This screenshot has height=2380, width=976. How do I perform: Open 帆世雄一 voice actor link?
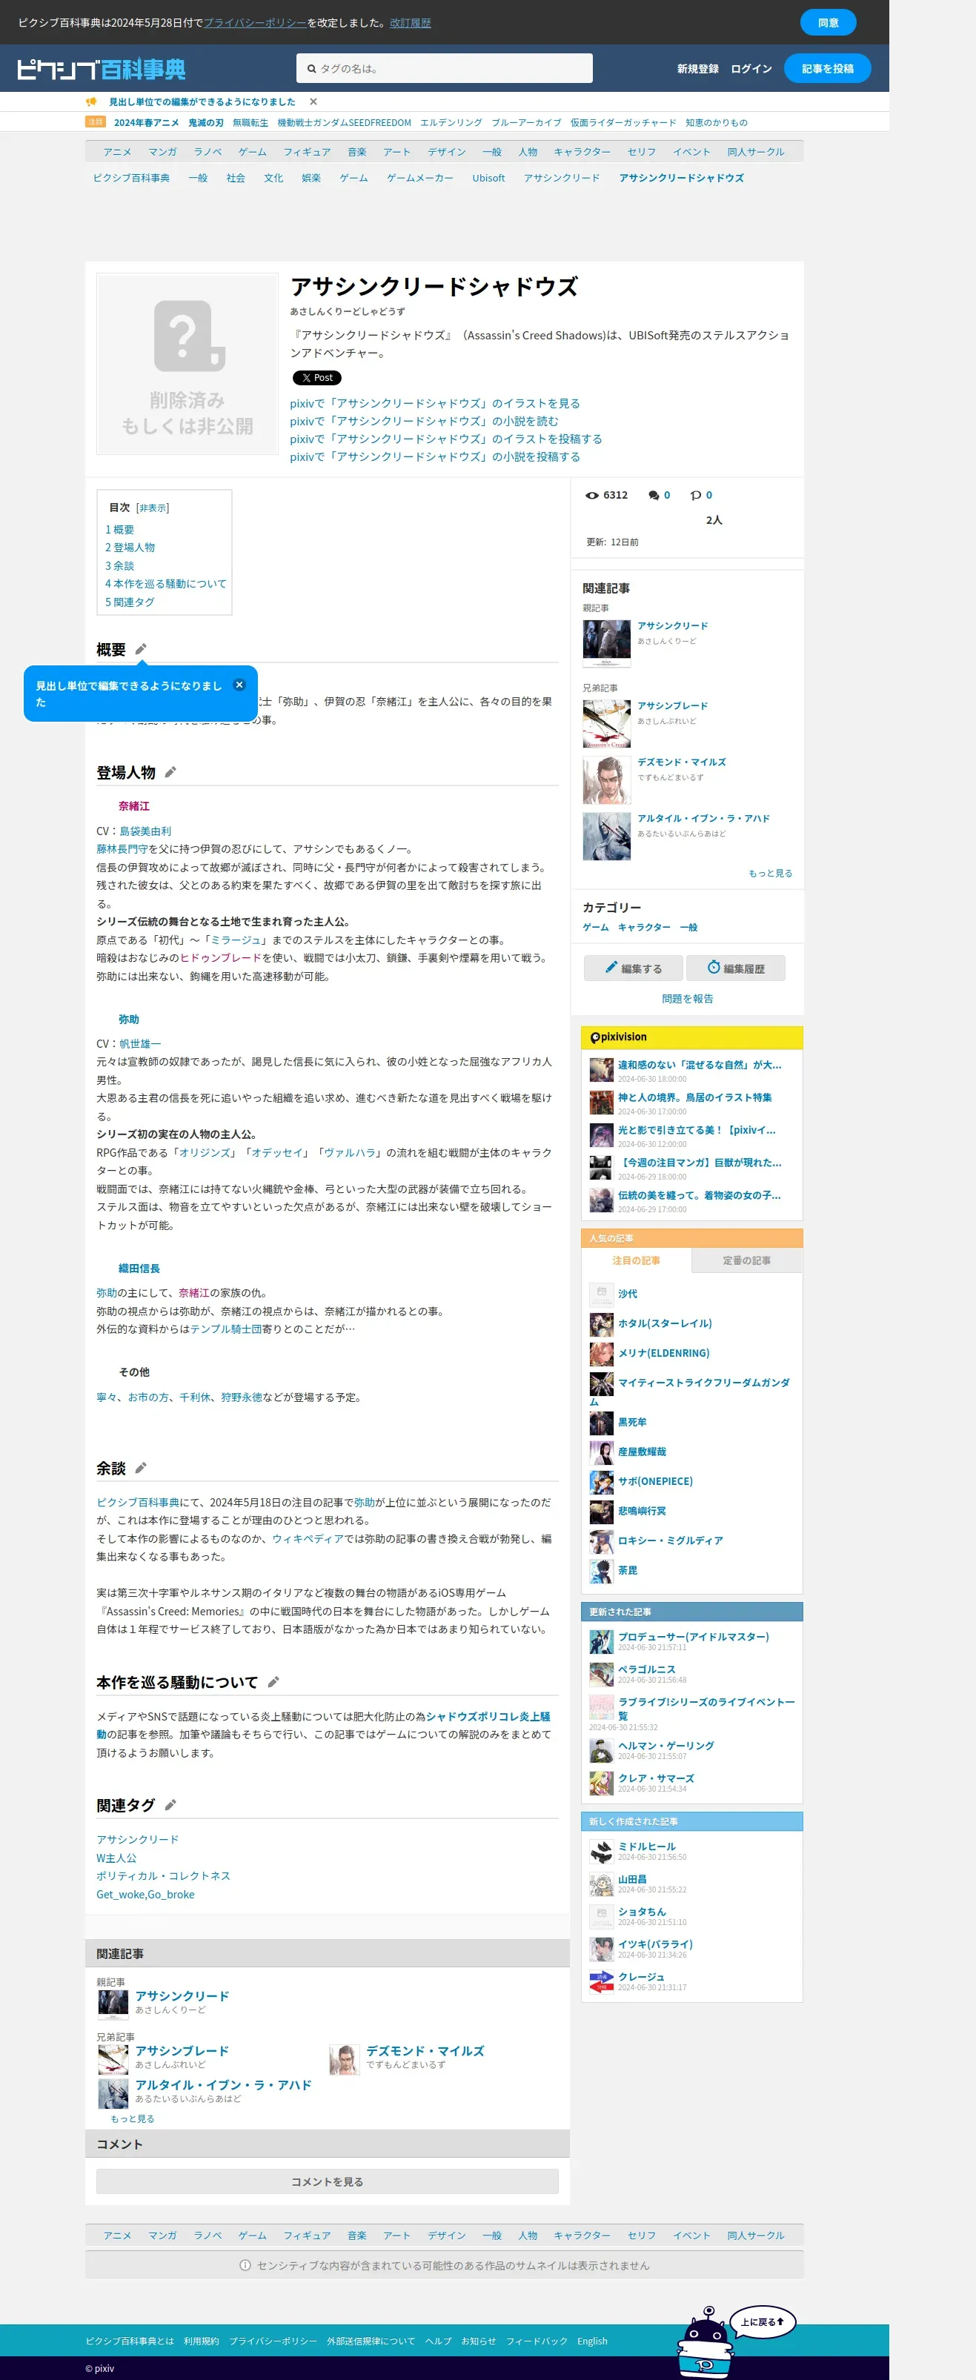tap(139, 1044)
